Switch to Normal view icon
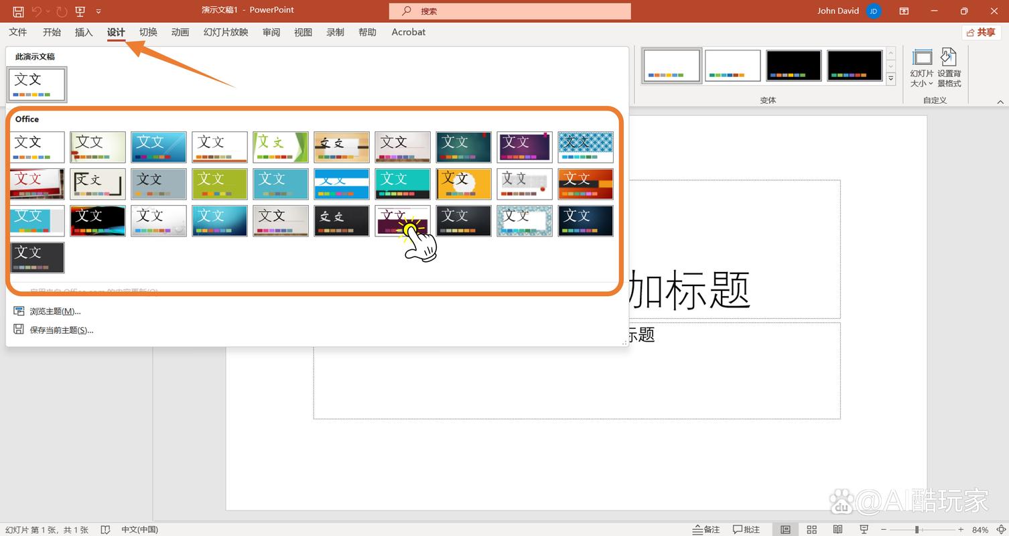 click(x=785, y=529)
